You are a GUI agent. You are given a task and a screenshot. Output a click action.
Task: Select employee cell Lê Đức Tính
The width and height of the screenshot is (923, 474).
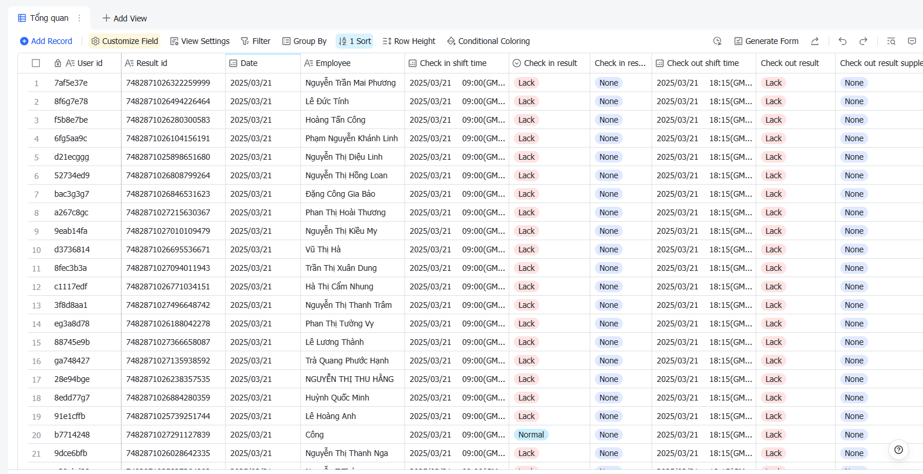point(352,101)
